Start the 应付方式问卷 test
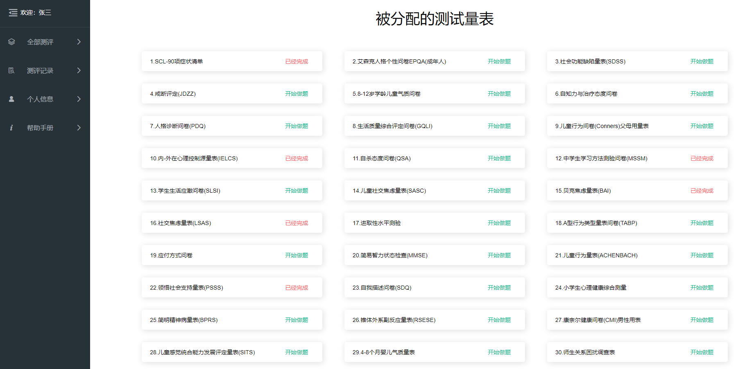Viewport: 754px width, 369px height. [x=297, y=255]
